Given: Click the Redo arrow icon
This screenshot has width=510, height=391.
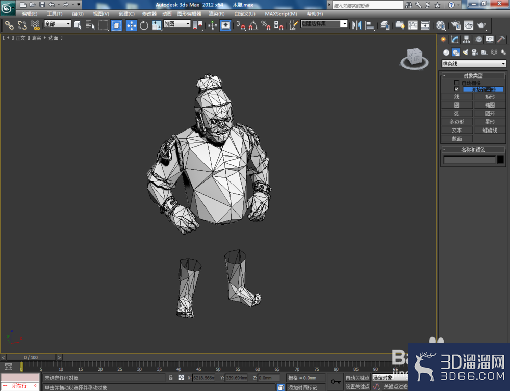Looking at the screenshot, I should pyautogui.click(x=66, y=5).
